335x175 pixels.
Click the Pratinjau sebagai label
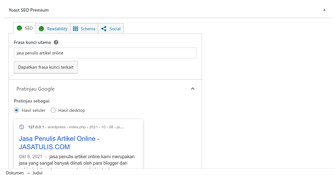pos(32,101)
